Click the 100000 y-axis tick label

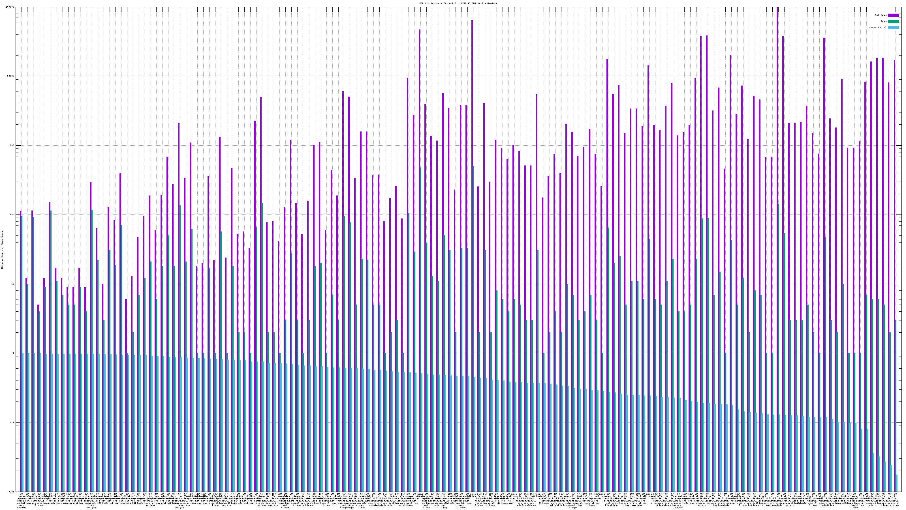coord(10,7)
